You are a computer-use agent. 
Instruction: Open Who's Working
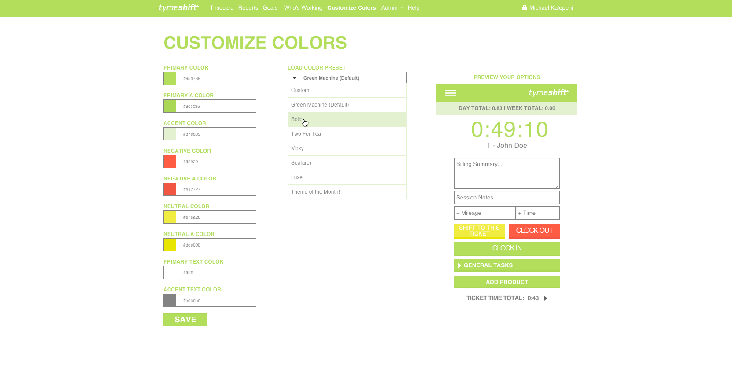tap(303, 8)
